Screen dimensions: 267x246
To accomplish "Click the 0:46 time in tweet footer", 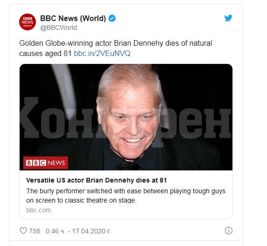I will pyautogui.click(x=56, y=231).
